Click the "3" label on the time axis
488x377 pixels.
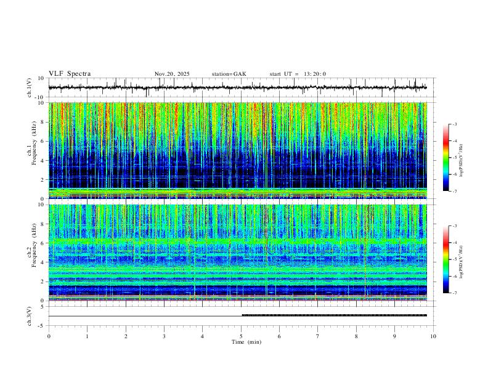164,336
